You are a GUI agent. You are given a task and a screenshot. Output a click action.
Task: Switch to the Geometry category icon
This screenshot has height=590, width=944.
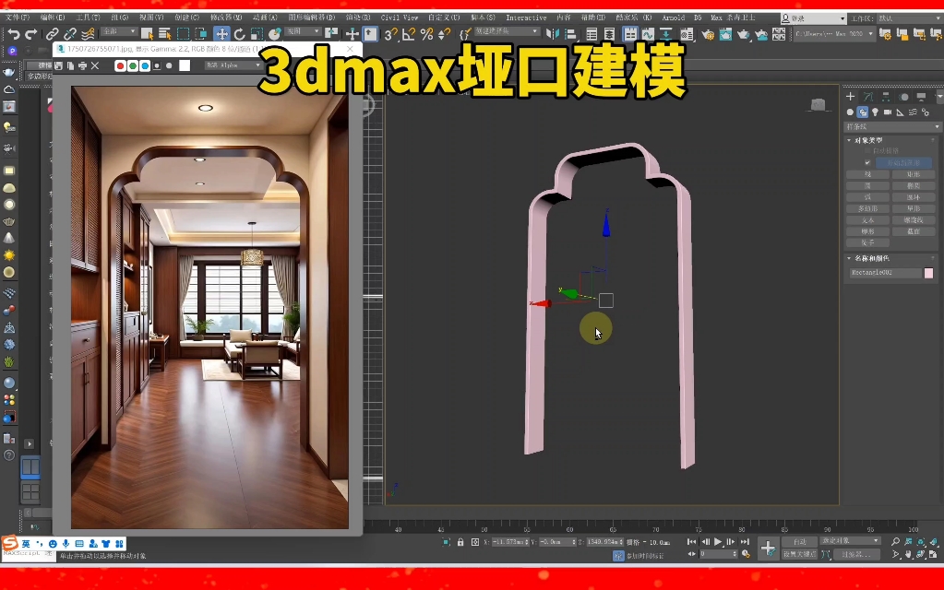click(850, 112)
